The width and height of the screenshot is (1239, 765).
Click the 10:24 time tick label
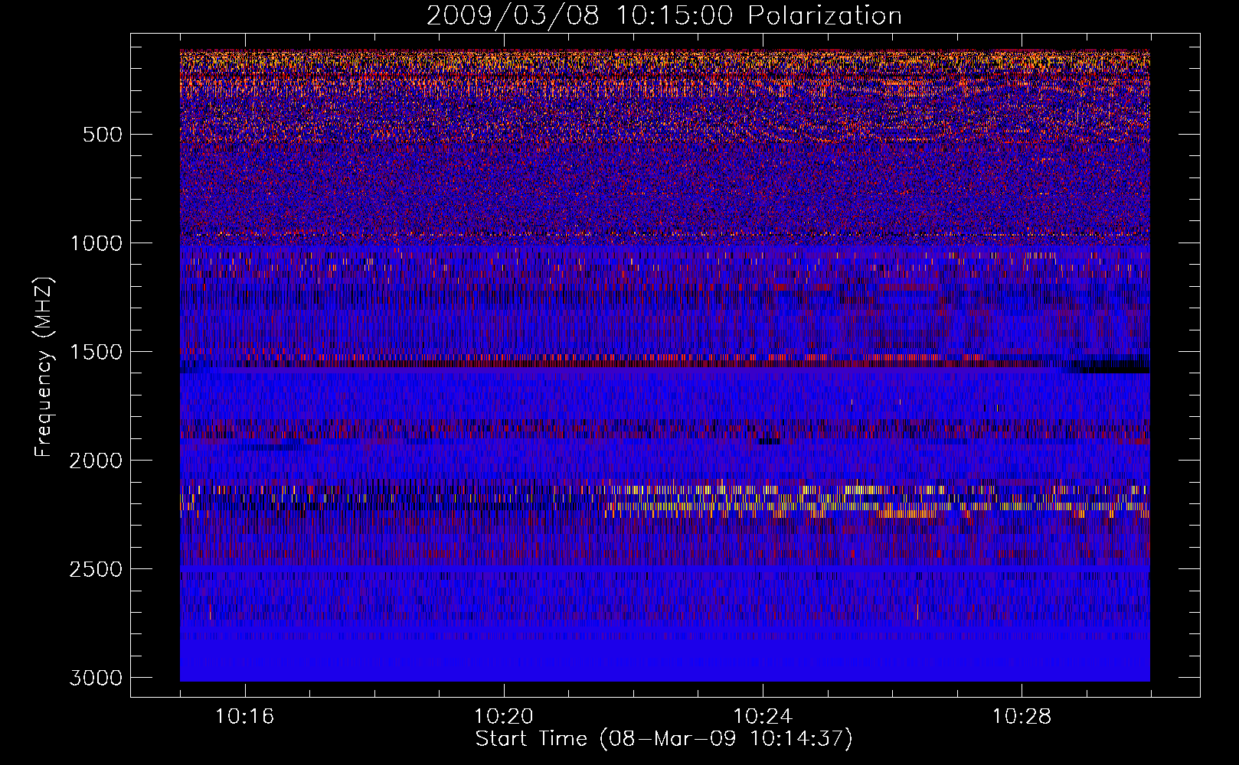pos(762,717)
